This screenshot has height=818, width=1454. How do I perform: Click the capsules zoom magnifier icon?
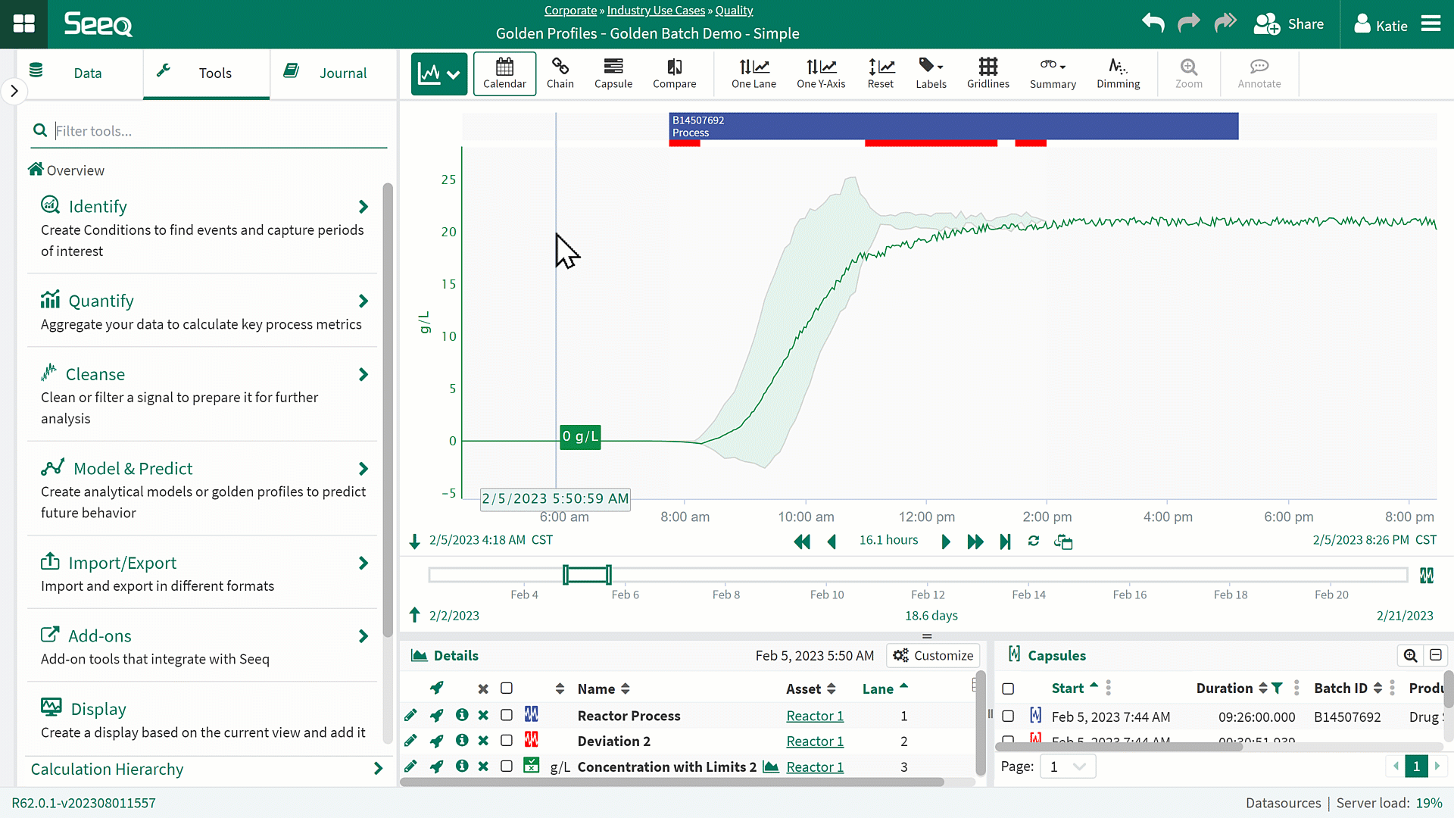1410,655
